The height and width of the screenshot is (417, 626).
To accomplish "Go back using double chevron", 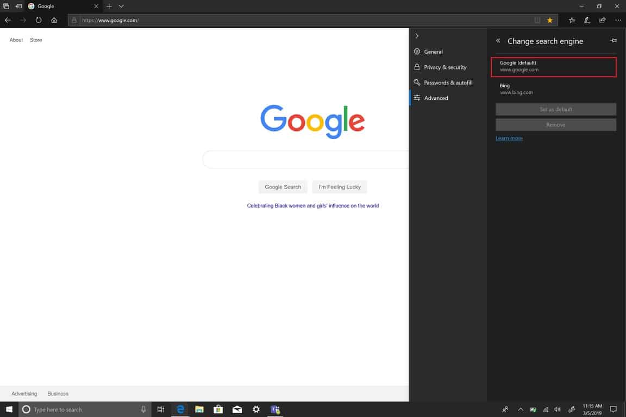I will (498, 41).
